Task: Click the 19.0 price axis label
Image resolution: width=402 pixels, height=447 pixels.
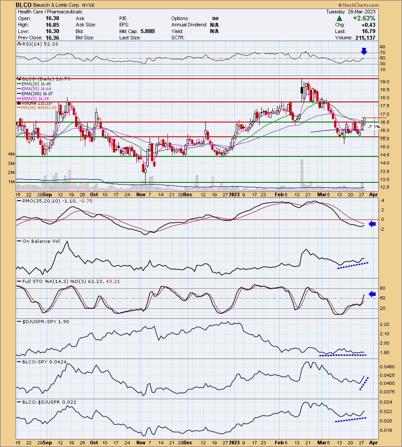Action: click(385, 81)
